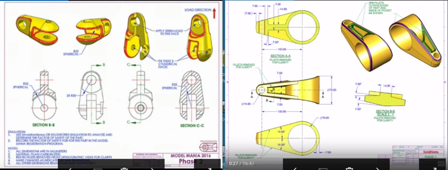Click the NOTES: heading

click(x=13, y=148)
